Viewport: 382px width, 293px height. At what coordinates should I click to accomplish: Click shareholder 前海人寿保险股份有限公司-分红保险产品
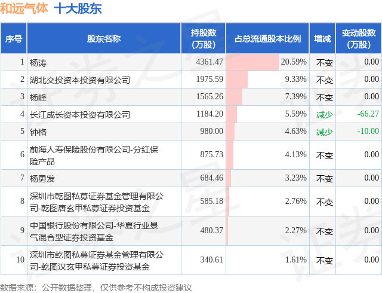[94, 155]
